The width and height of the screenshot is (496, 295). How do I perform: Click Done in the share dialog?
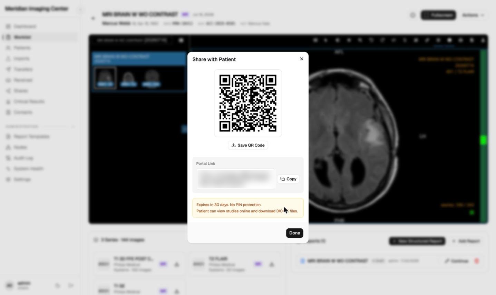(x=294, y=233)
